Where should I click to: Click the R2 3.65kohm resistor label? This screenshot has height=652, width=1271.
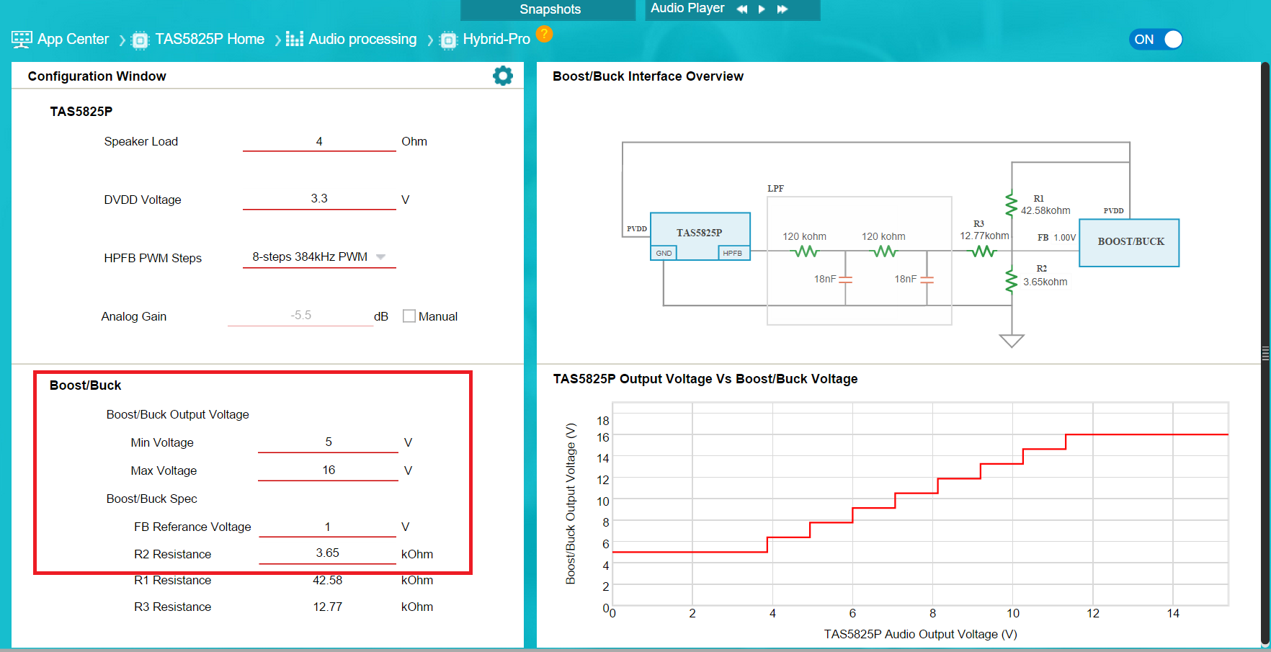pos(1045,275)
